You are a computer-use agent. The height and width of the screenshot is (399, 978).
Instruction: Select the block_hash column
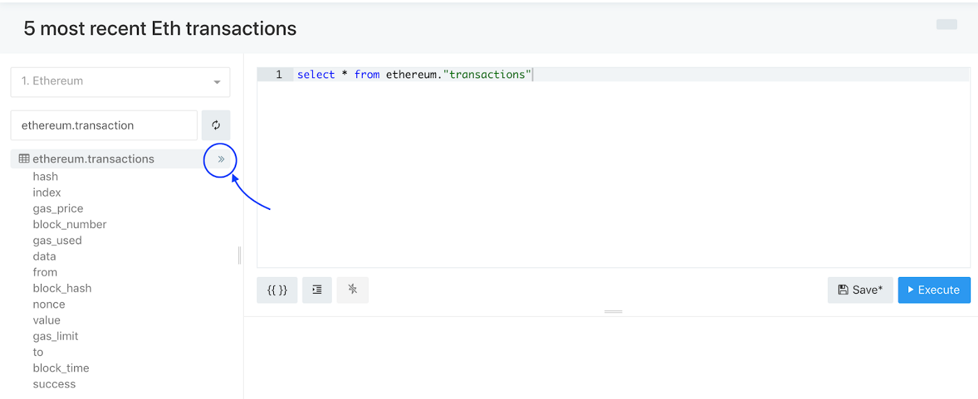coord(62,289)
